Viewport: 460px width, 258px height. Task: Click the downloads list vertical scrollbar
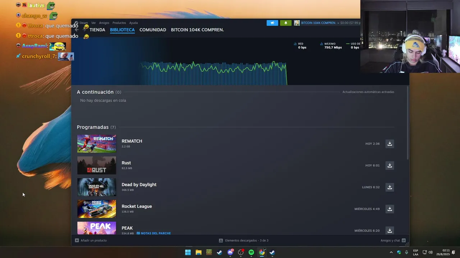[x=408, y=123]
